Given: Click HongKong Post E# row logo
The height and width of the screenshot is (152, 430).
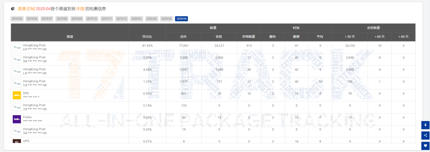Looking at the screenshot, I should tap(17, 47).
